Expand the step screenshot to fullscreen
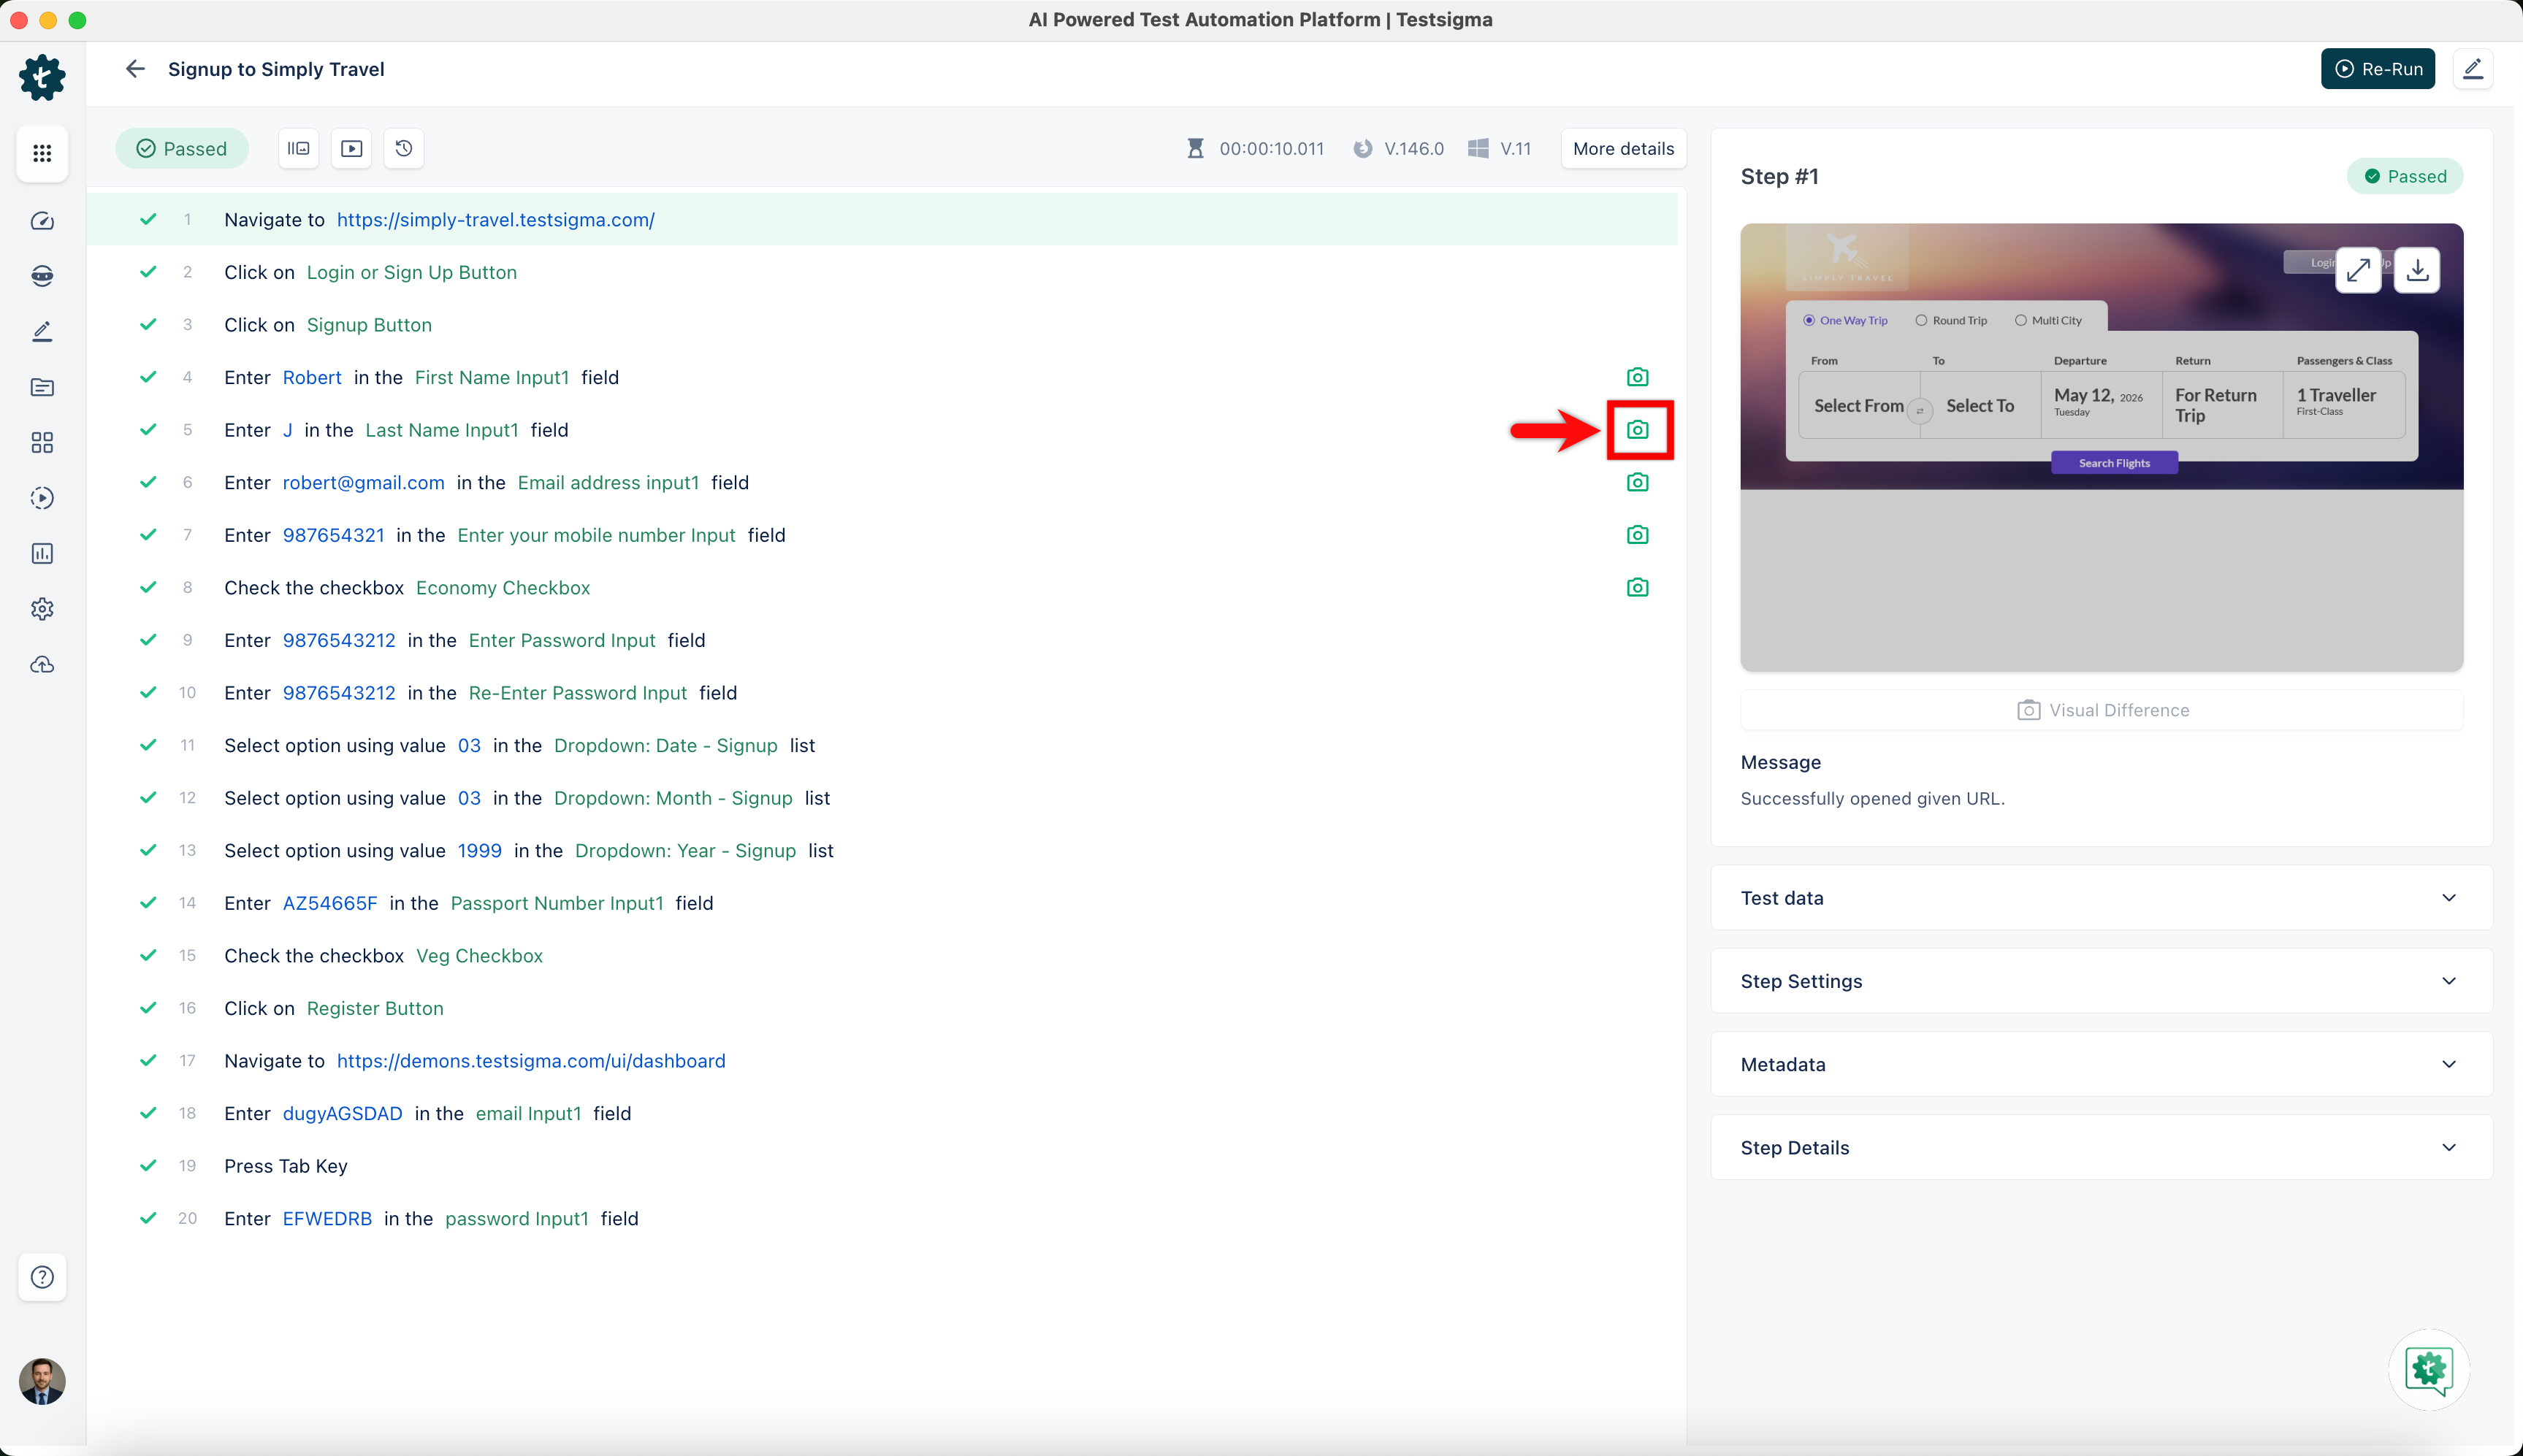 pos(2358,270)
